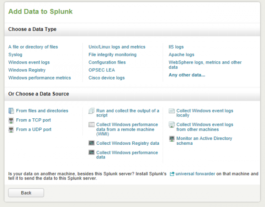Select WebSphere logs, metrics and other data
This screenshot has width=265, height=207.
205,65
